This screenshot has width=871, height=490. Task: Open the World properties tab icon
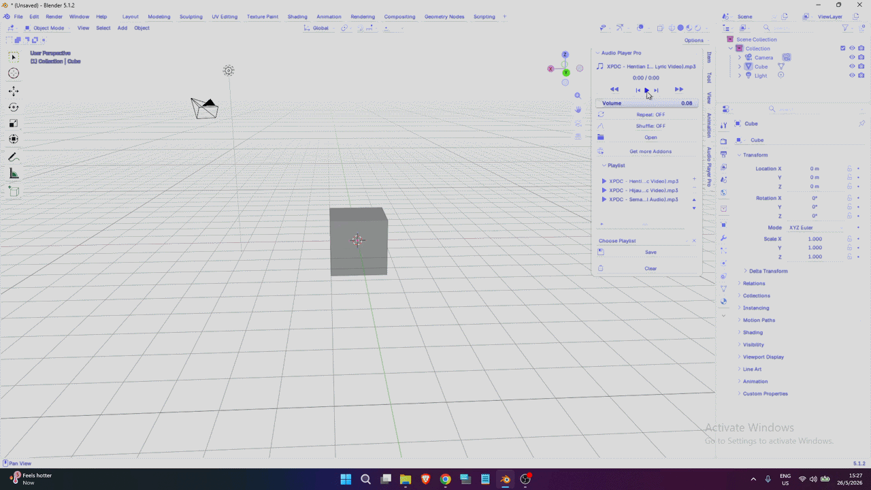pyautogui.click(x=723, y=193)
